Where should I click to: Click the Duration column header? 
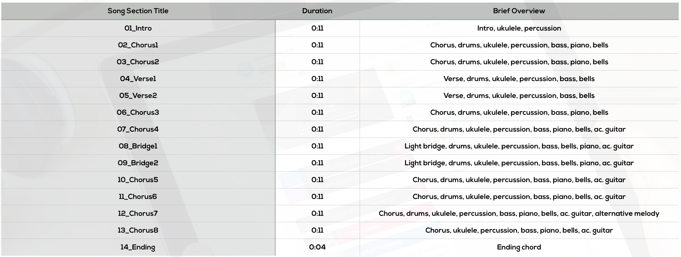pos(317,11)
